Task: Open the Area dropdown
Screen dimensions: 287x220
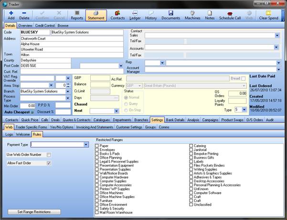Action: 51,85
